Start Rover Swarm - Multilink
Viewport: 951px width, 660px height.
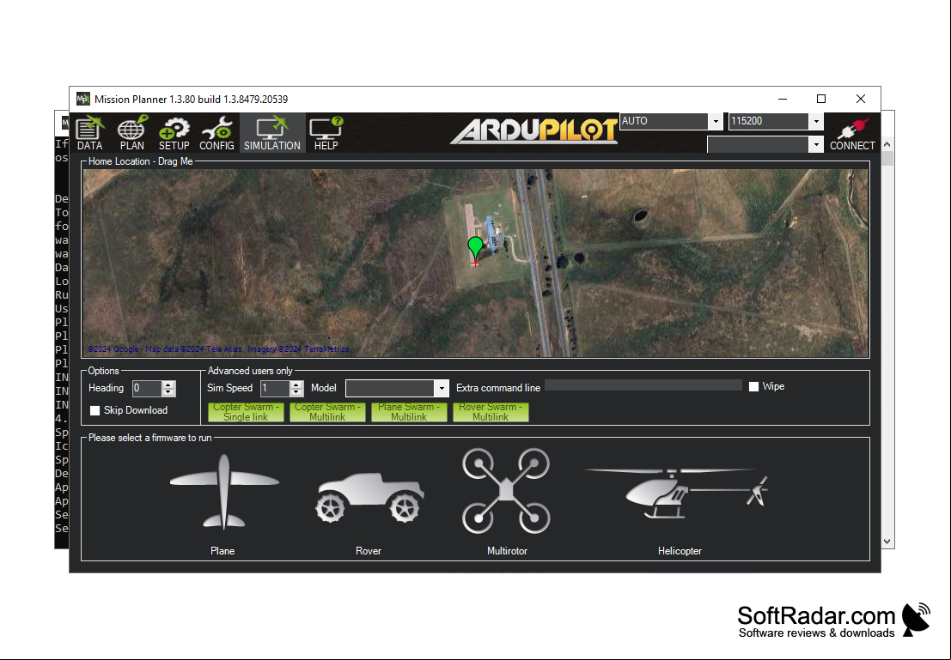coord(491,412)
